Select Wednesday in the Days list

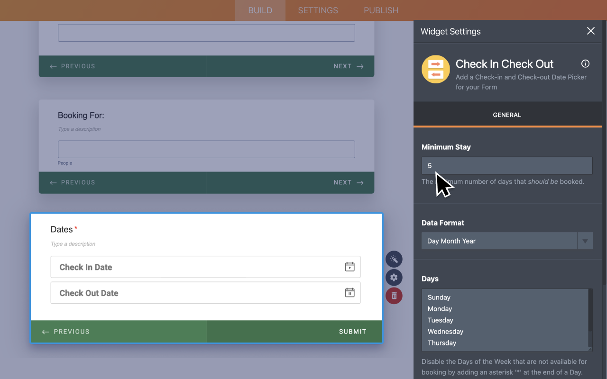[445, 331]
